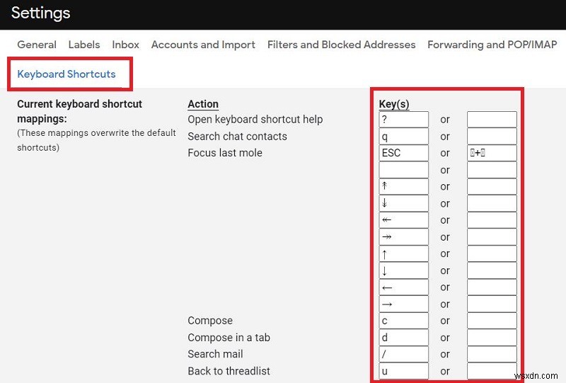The height and width of the screenshot is (383, 566).
Task: Click the "d" key field for Compose in a tab
Action: click(x=404, y=338)
